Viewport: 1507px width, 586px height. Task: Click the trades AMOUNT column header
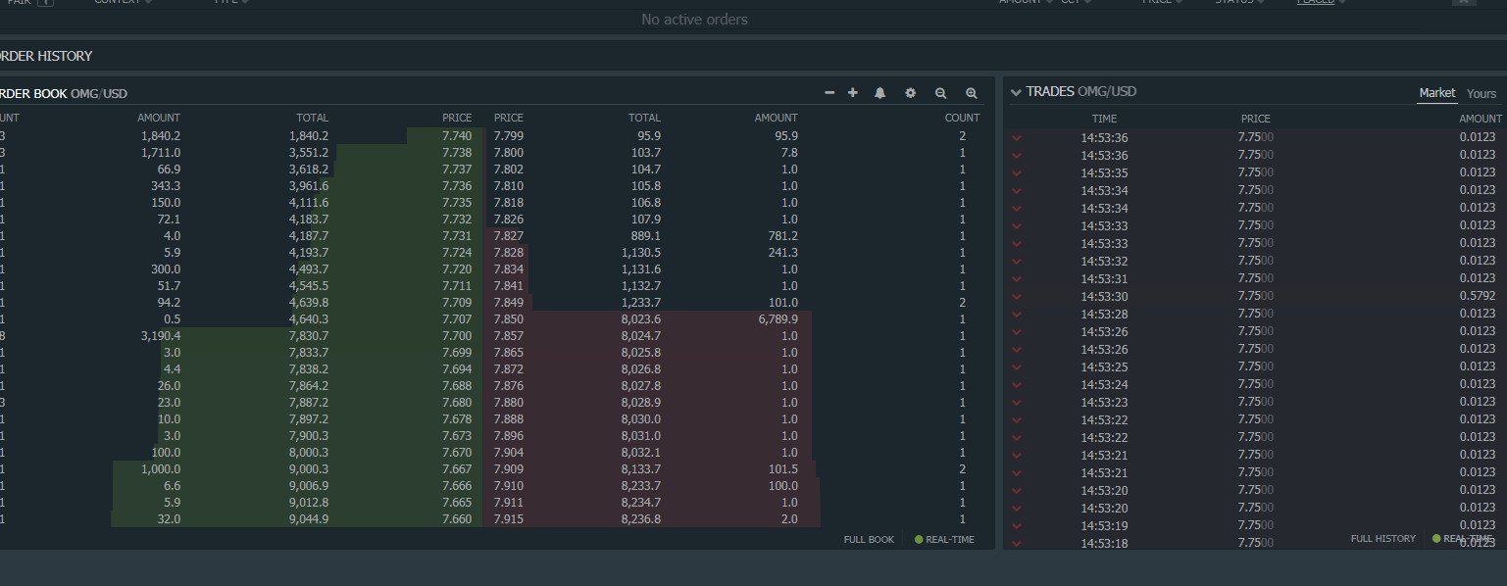pyautogui.click(x=1480, y=119)
